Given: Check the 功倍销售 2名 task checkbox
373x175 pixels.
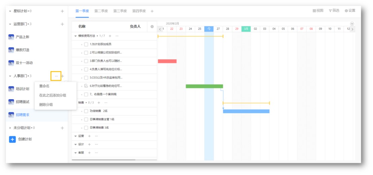Looking at the screenshot, I should click(86, 111).
